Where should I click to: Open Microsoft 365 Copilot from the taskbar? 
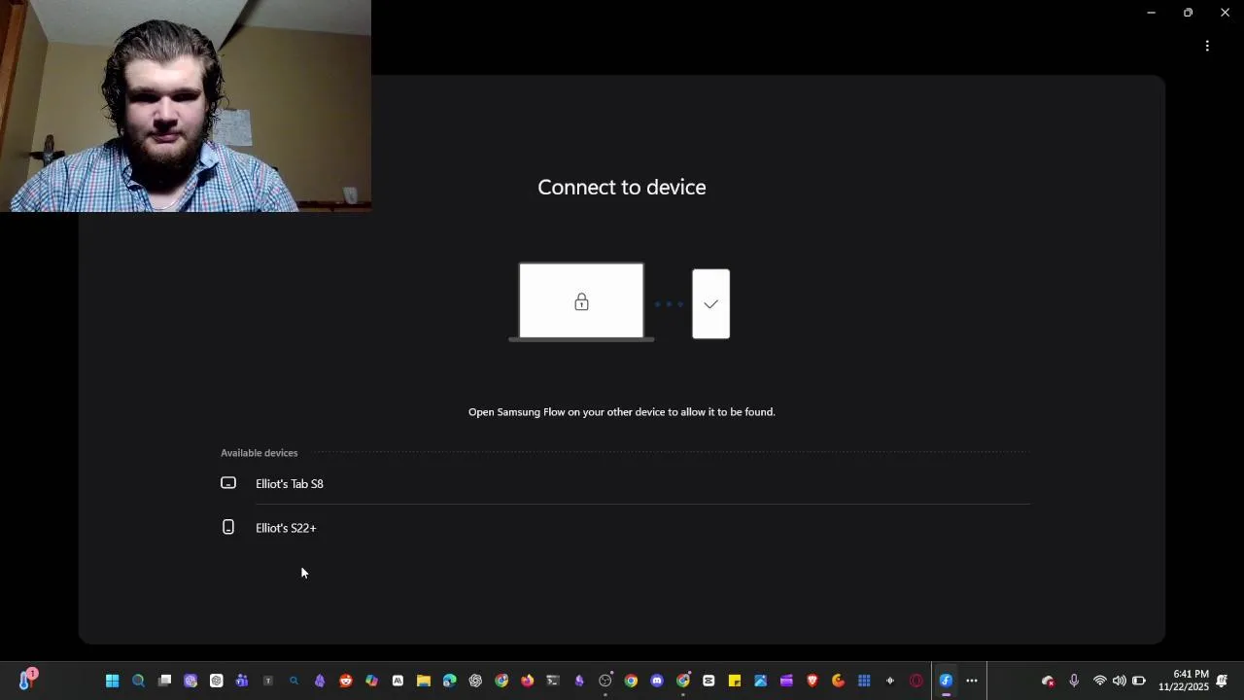coord(371,681)
